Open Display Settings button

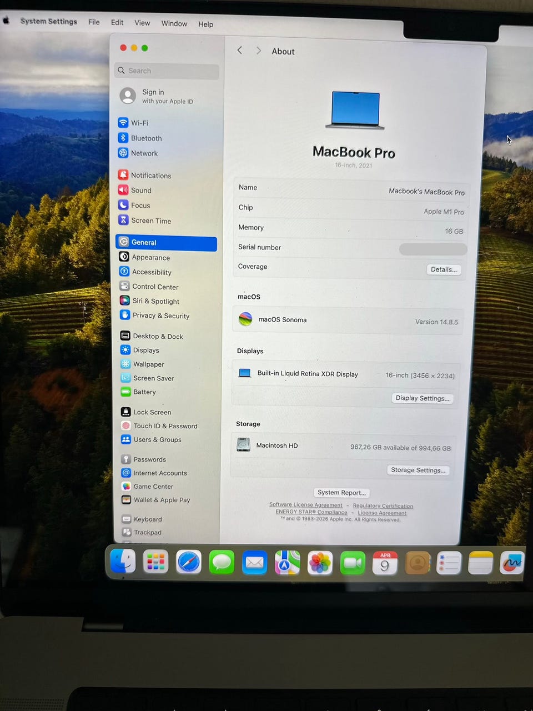(423, 398)
